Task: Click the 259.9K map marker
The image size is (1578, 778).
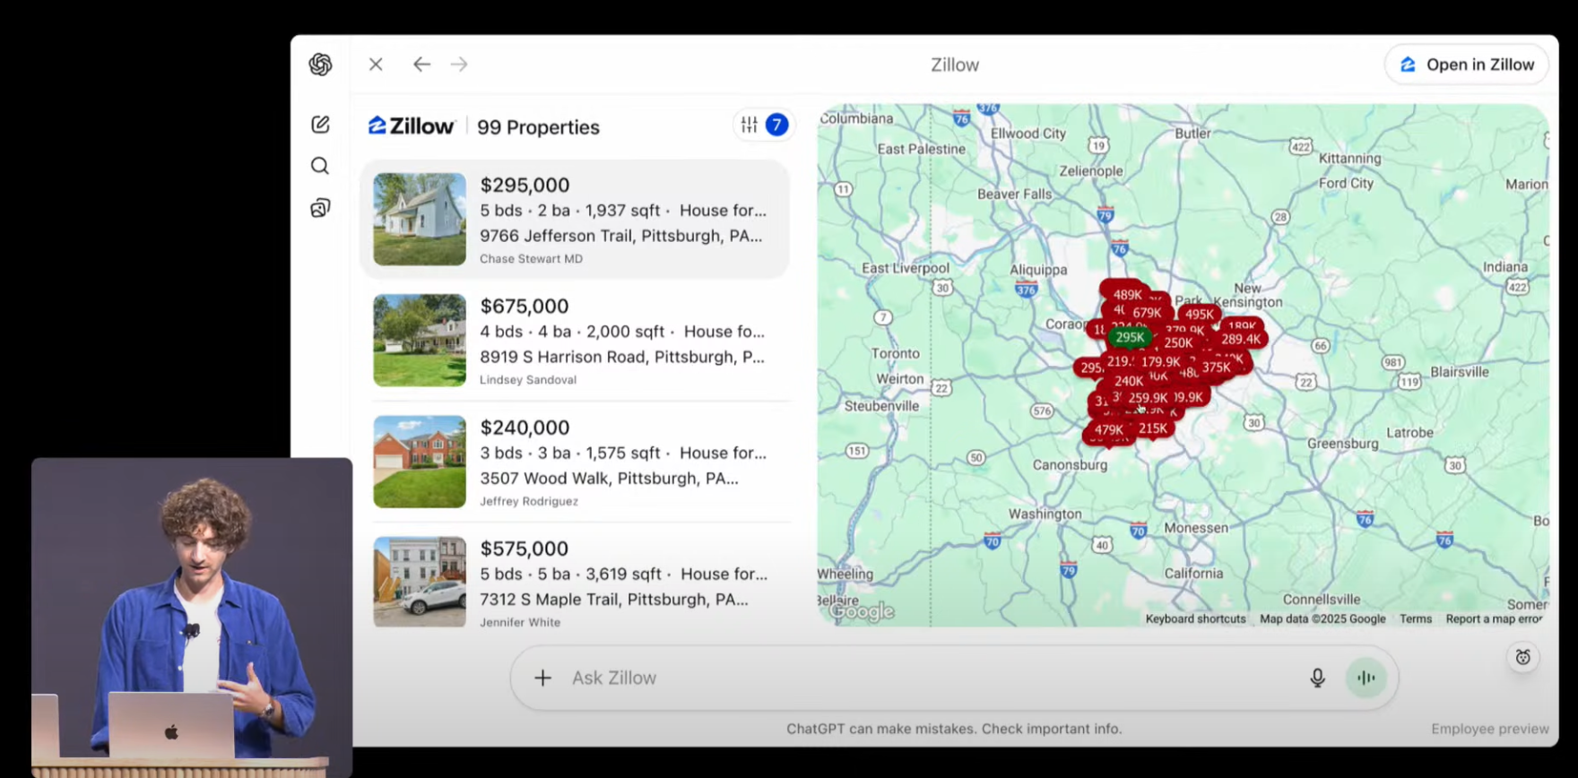Action: (1149, 398)
